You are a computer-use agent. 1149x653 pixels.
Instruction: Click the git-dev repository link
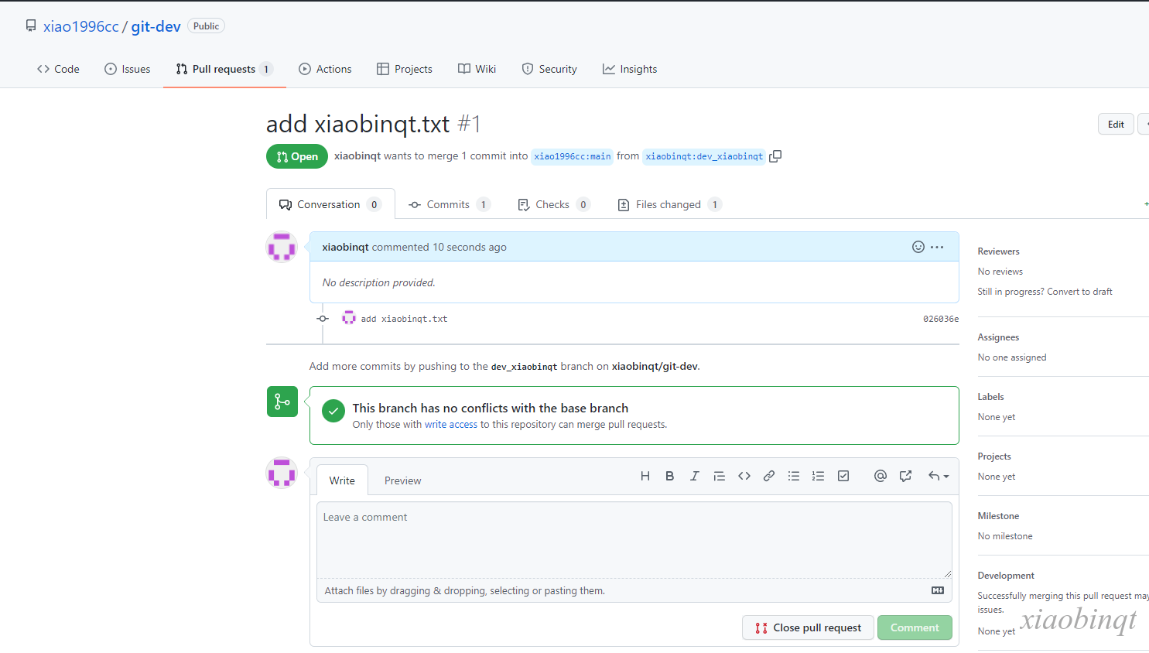(156, 26)
